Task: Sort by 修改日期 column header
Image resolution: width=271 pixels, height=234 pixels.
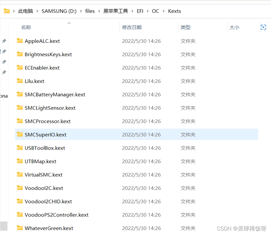Action: coord(132,27)
